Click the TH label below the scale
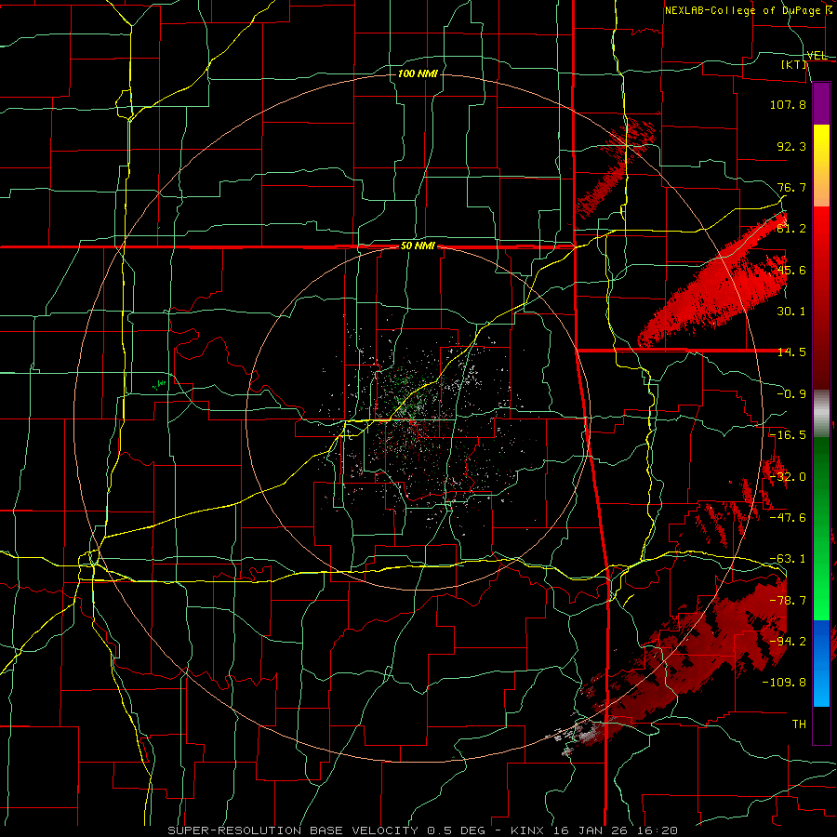The height and width of the screenshot is (837, 837). pos(799,724)
